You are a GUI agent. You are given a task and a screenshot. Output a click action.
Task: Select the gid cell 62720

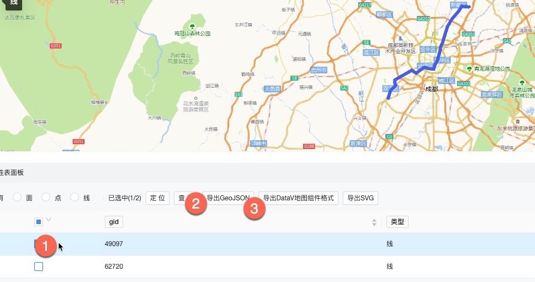pyautogui.click(x=114, y=267)
